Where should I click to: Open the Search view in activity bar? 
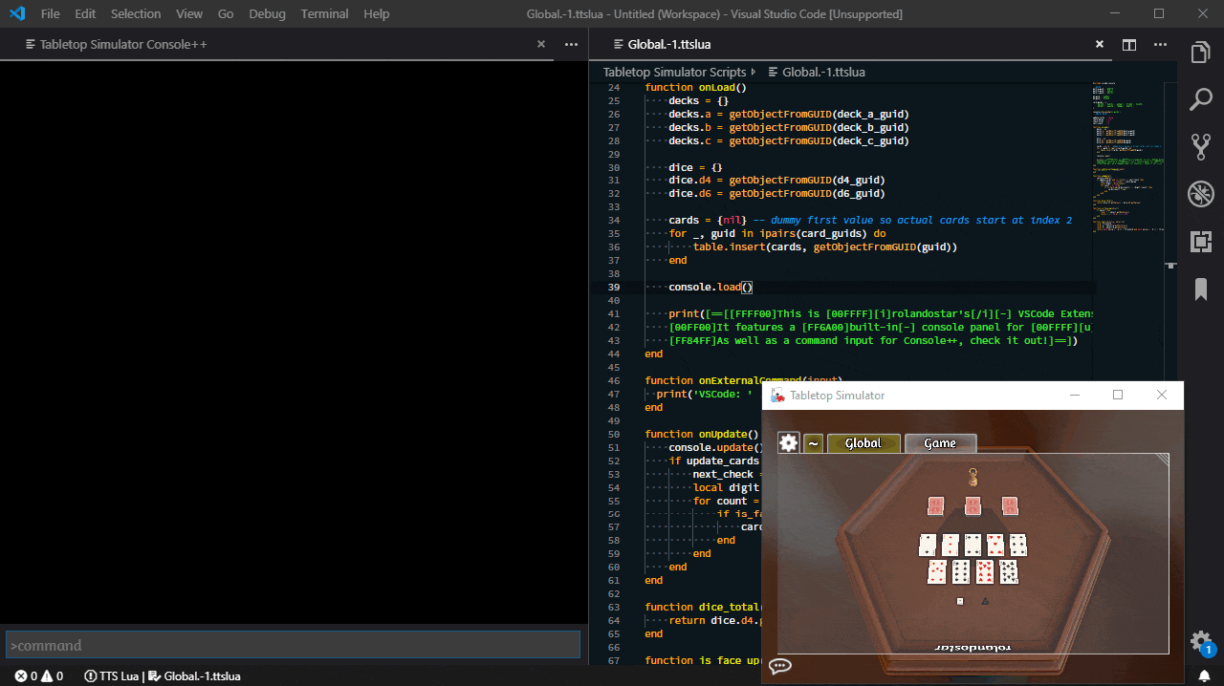pos(1201,99)
